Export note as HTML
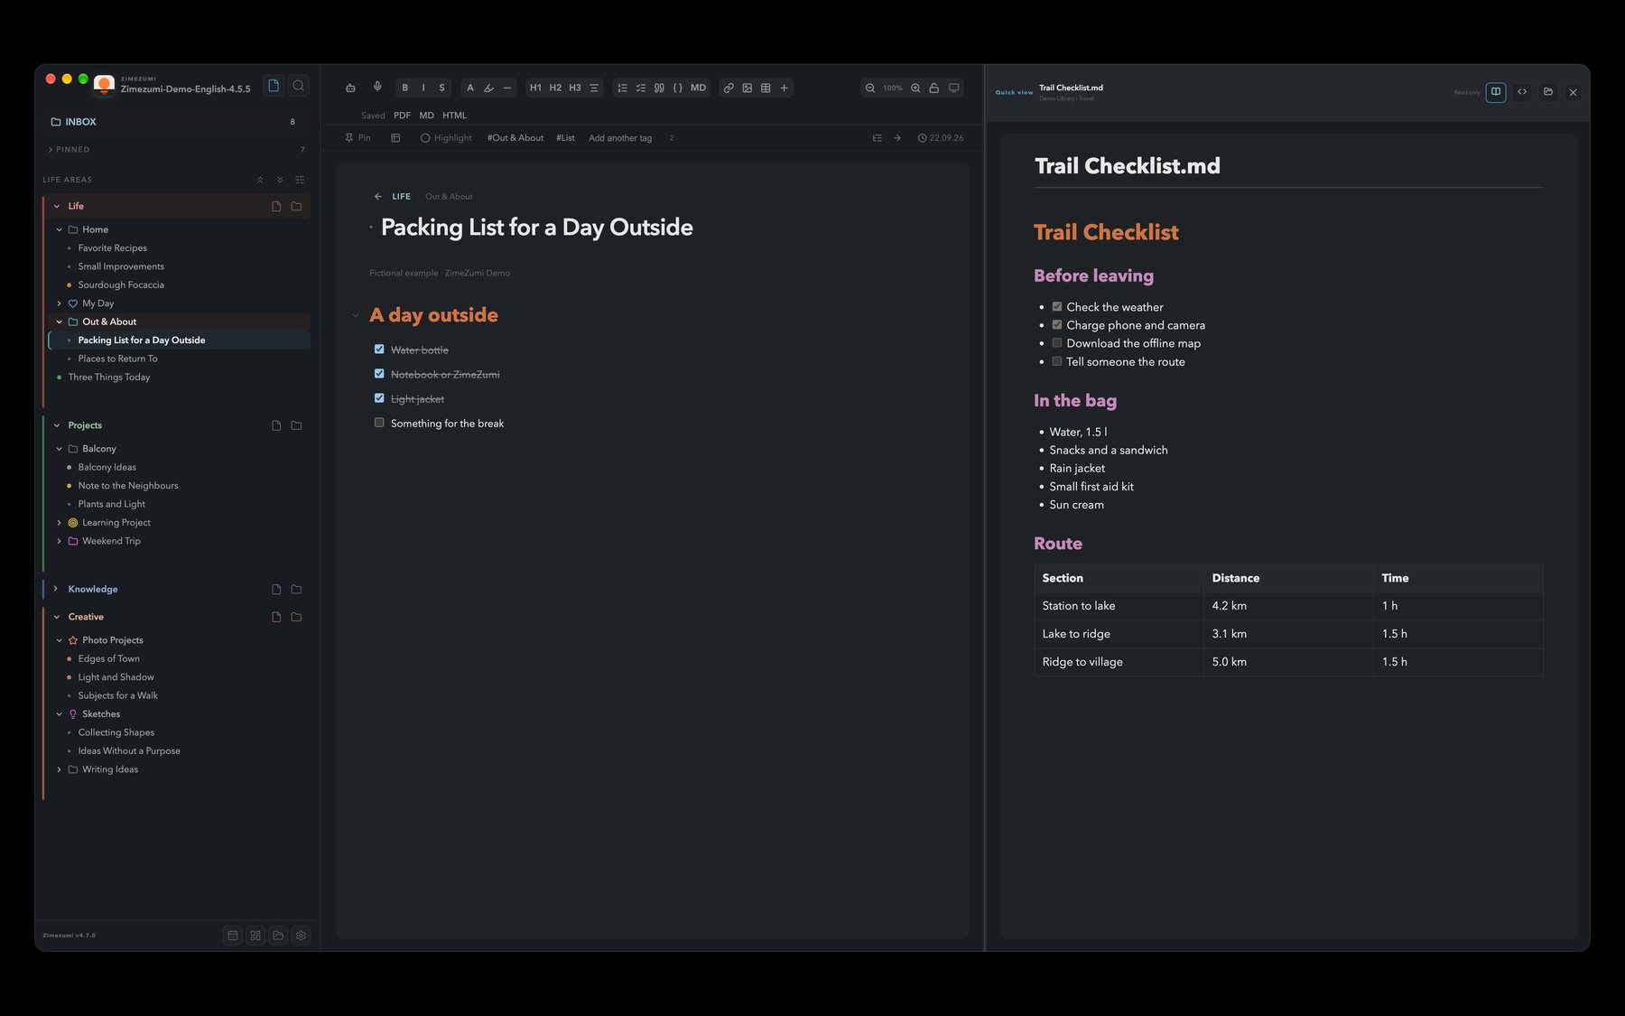Viewport: 1625px width, 1016px height. [x=454, y=116]
